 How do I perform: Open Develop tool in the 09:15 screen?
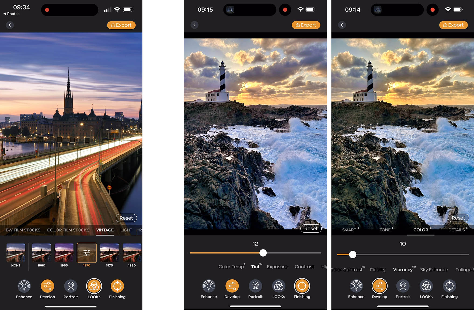point(232,286)
